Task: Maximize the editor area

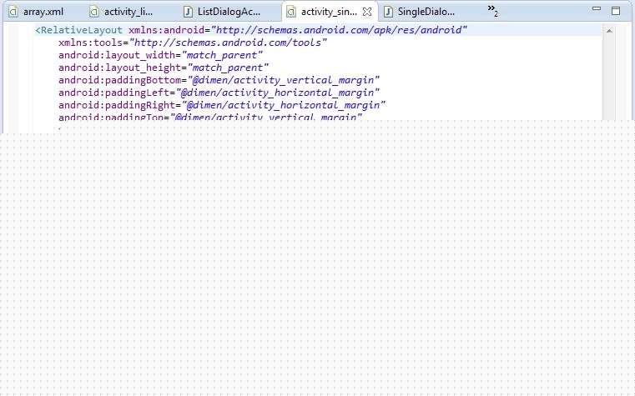Action: (x=616, y=11)
